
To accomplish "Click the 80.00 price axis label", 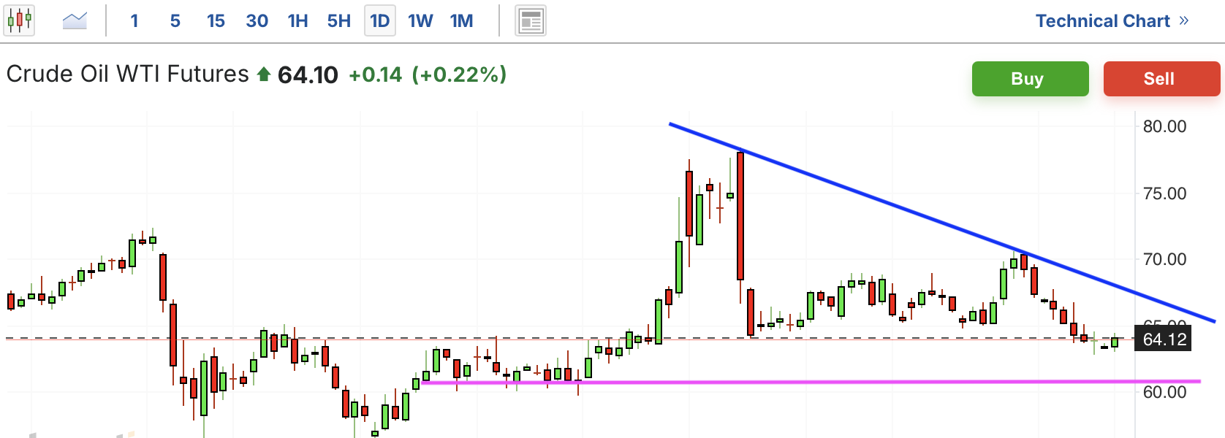I will [1164, 126].
